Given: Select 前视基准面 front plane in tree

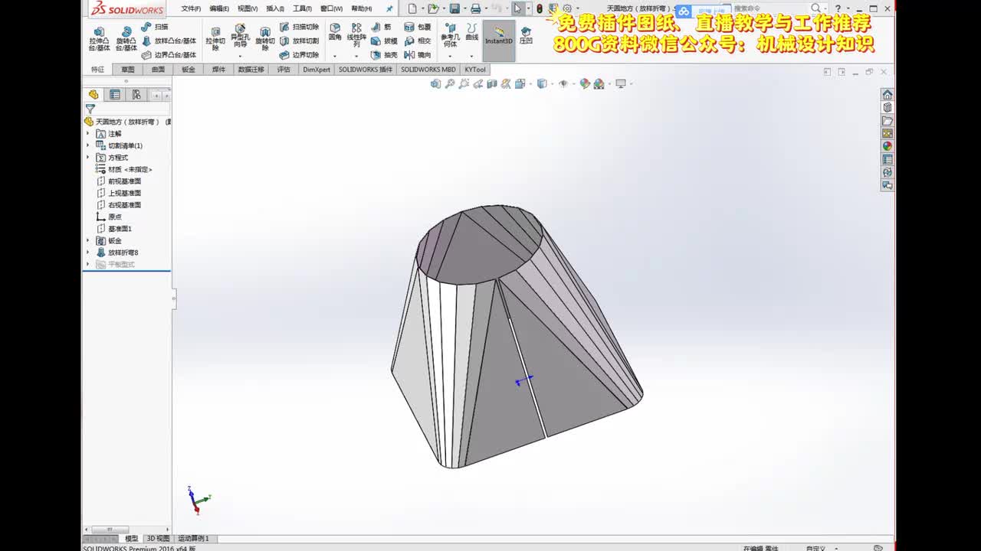Looking at the screenshot, I should click(119, 181).
